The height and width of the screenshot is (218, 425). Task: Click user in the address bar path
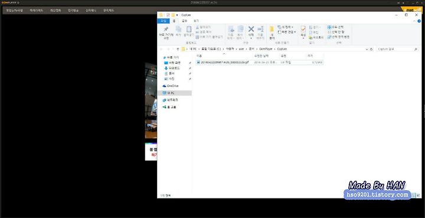241,49
